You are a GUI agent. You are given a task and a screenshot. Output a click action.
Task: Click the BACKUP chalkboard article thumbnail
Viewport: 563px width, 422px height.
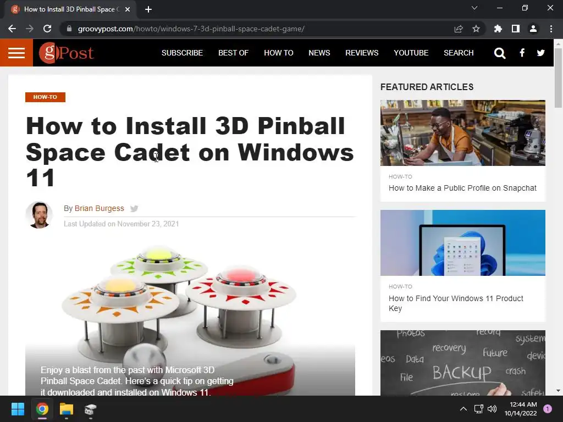coord(463,363)
